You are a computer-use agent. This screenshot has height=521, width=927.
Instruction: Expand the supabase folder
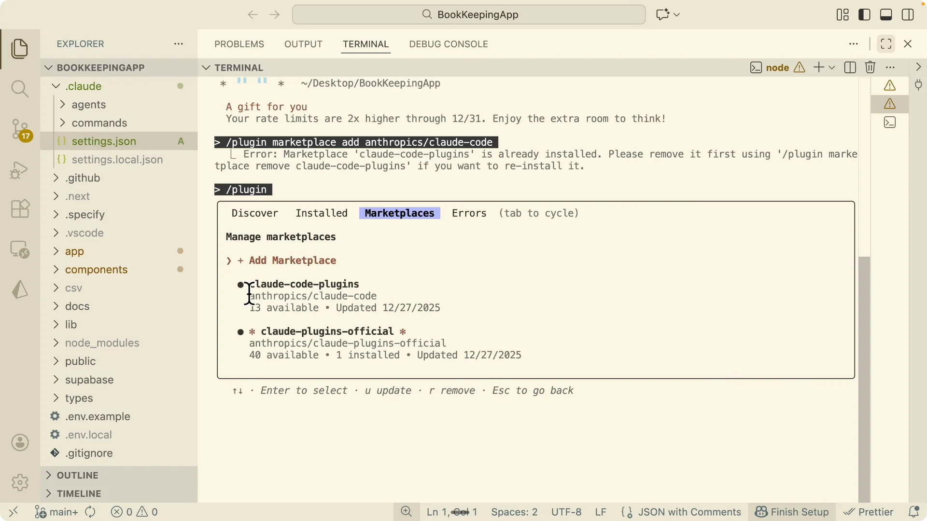[119, 380]
